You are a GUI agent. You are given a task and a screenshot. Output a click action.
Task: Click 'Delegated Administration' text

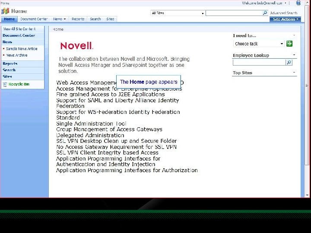(x=90, y=135)
